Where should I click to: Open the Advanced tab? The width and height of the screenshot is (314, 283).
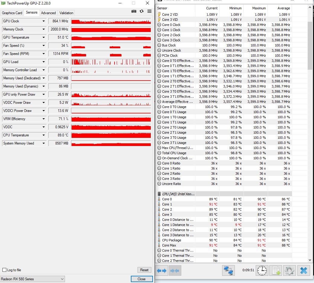tap(48, 13)
